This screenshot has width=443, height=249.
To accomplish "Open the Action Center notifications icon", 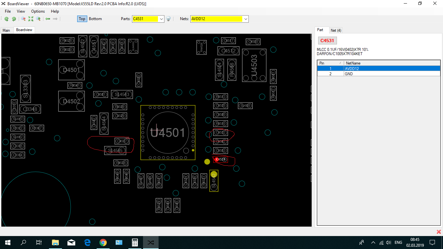I will tap(432, 242).
